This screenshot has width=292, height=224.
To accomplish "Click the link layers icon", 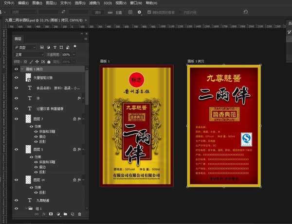I will (x=36, y=214).
